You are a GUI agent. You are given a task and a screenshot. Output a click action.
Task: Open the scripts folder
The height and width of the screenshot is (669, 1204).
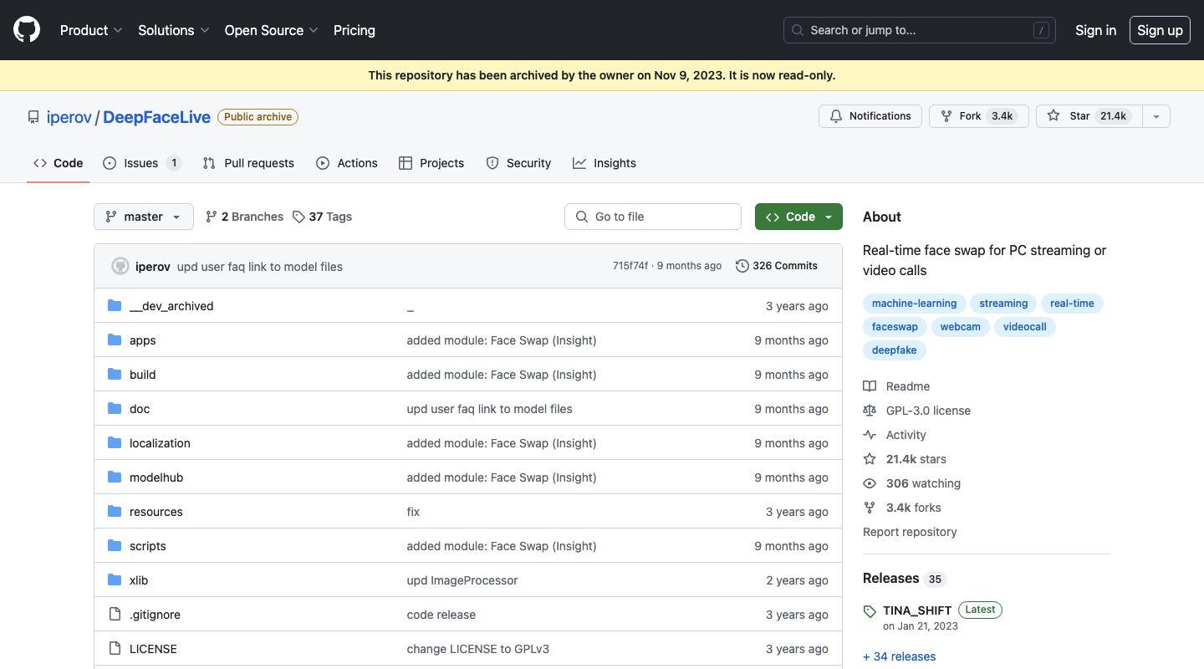coord(148,546)
